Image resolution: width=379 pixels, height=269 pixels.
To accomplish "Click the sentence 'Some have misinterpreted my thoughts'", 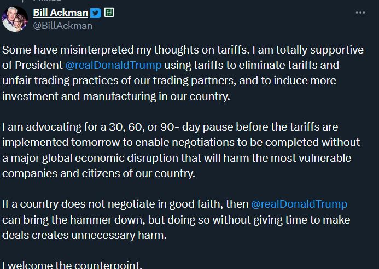I will [x=77, y=50].
